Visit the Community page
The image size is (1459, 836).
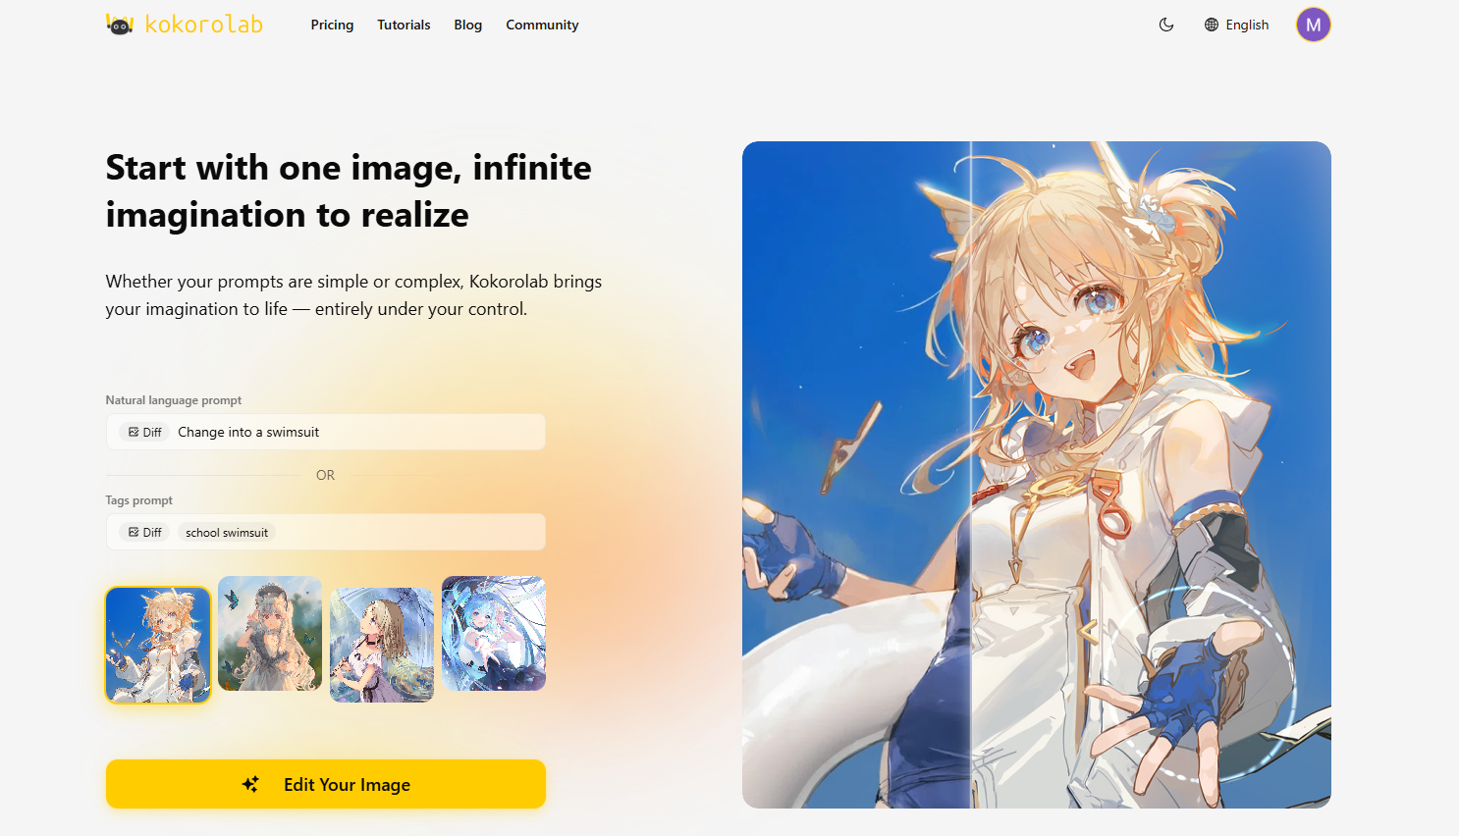point(542,25)
